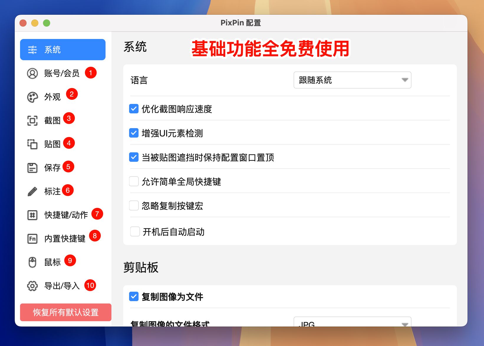Select the 外观 appearance settings icon

(32, 97)
